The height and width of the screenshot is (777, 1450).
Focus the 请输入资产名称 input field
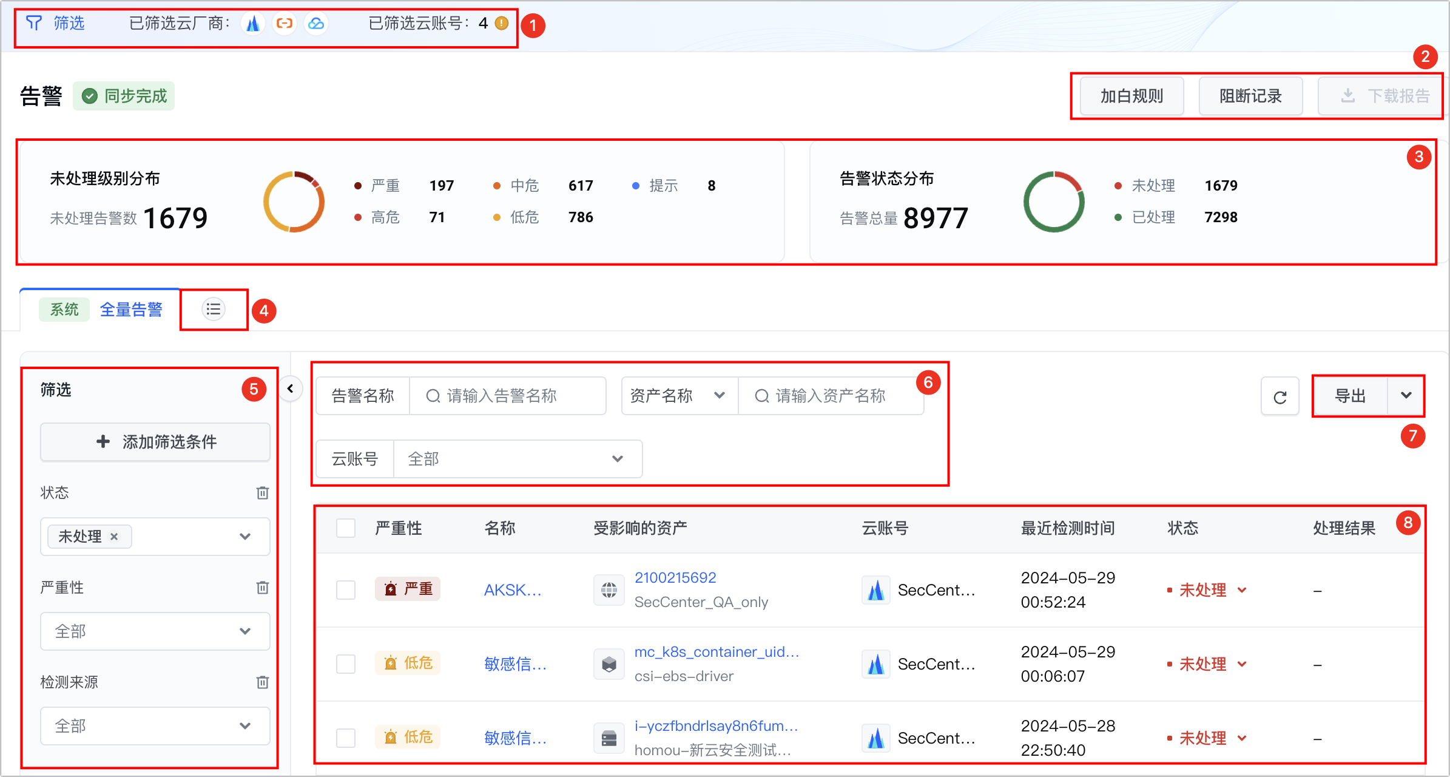831,396
